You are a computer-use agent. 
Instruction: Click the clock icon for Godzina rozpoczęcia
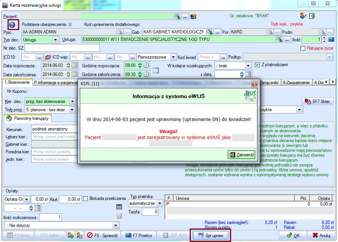pyautogui.click(x=146, y=65)
